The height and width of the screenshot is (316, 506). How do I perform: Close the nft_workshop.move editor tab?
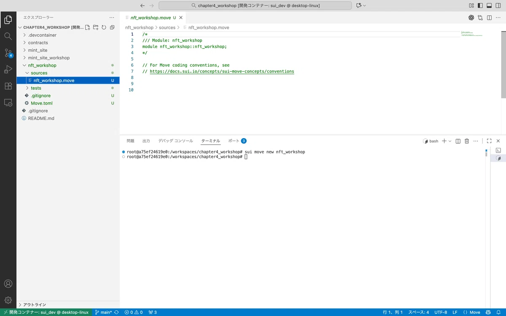point(181,18)
